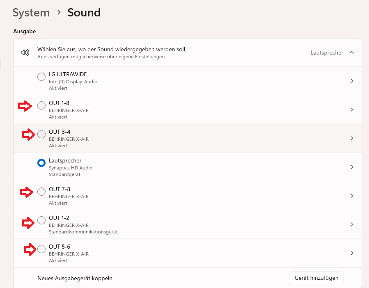Select OUT 1-2 radio button
The image size is (369, 288).
click(x=41, y=220)
